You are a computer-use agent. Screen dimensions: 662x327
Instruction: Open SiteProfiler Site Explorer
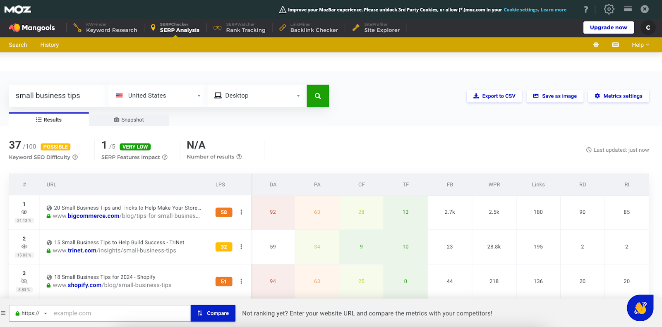tap(376, 28)
